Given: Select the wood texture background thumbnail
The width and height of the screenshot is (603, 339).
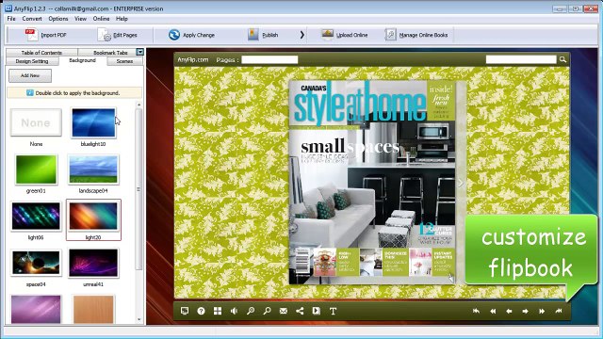Looking at the screenshot, I should [x=93, y=309].
